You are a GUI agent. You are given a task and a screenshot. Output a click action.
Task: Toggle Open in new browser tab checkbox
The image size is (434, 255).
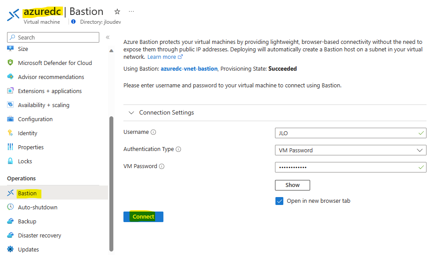(x=279, y=201)
